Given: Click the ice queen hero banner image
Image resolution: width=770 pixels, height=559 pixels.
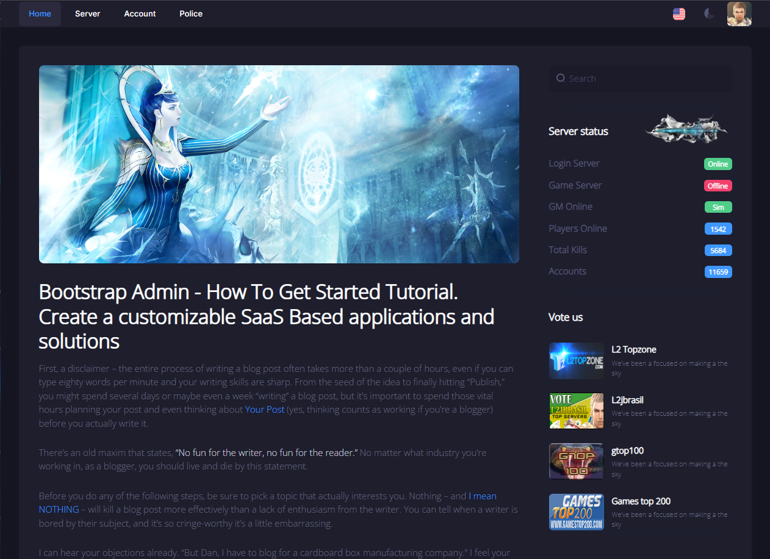Looking at the screenshot, I should click(279, 165).
